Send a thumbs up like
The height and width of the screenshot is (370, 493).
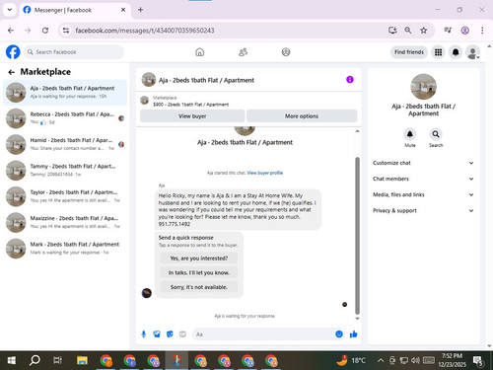[x=353, y=334]
